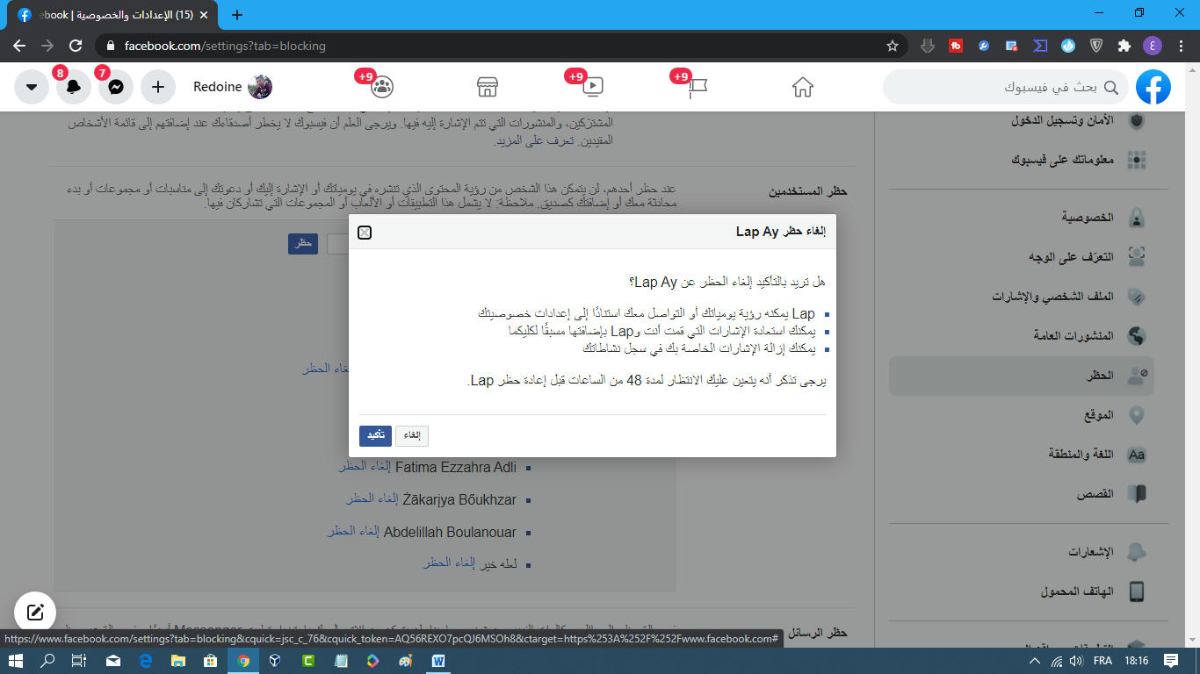Select الخصوصية in settings sidebar

(1021, 217)
